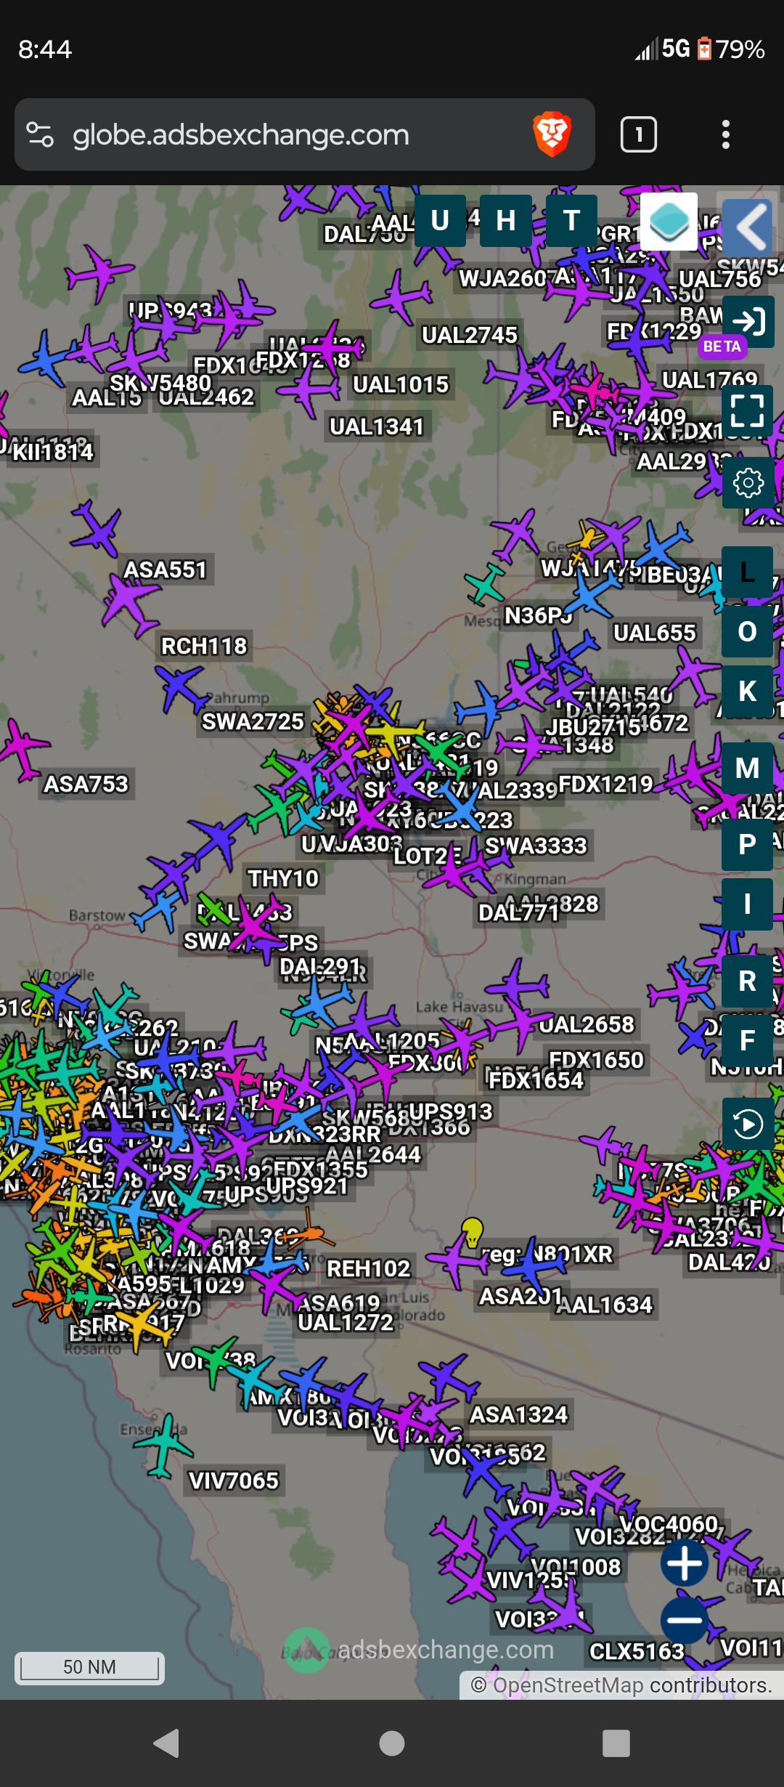The width and height of the screenshot is (784, 1787).
Task: Open site settings icon in address bar
Action: coord(40,134)
